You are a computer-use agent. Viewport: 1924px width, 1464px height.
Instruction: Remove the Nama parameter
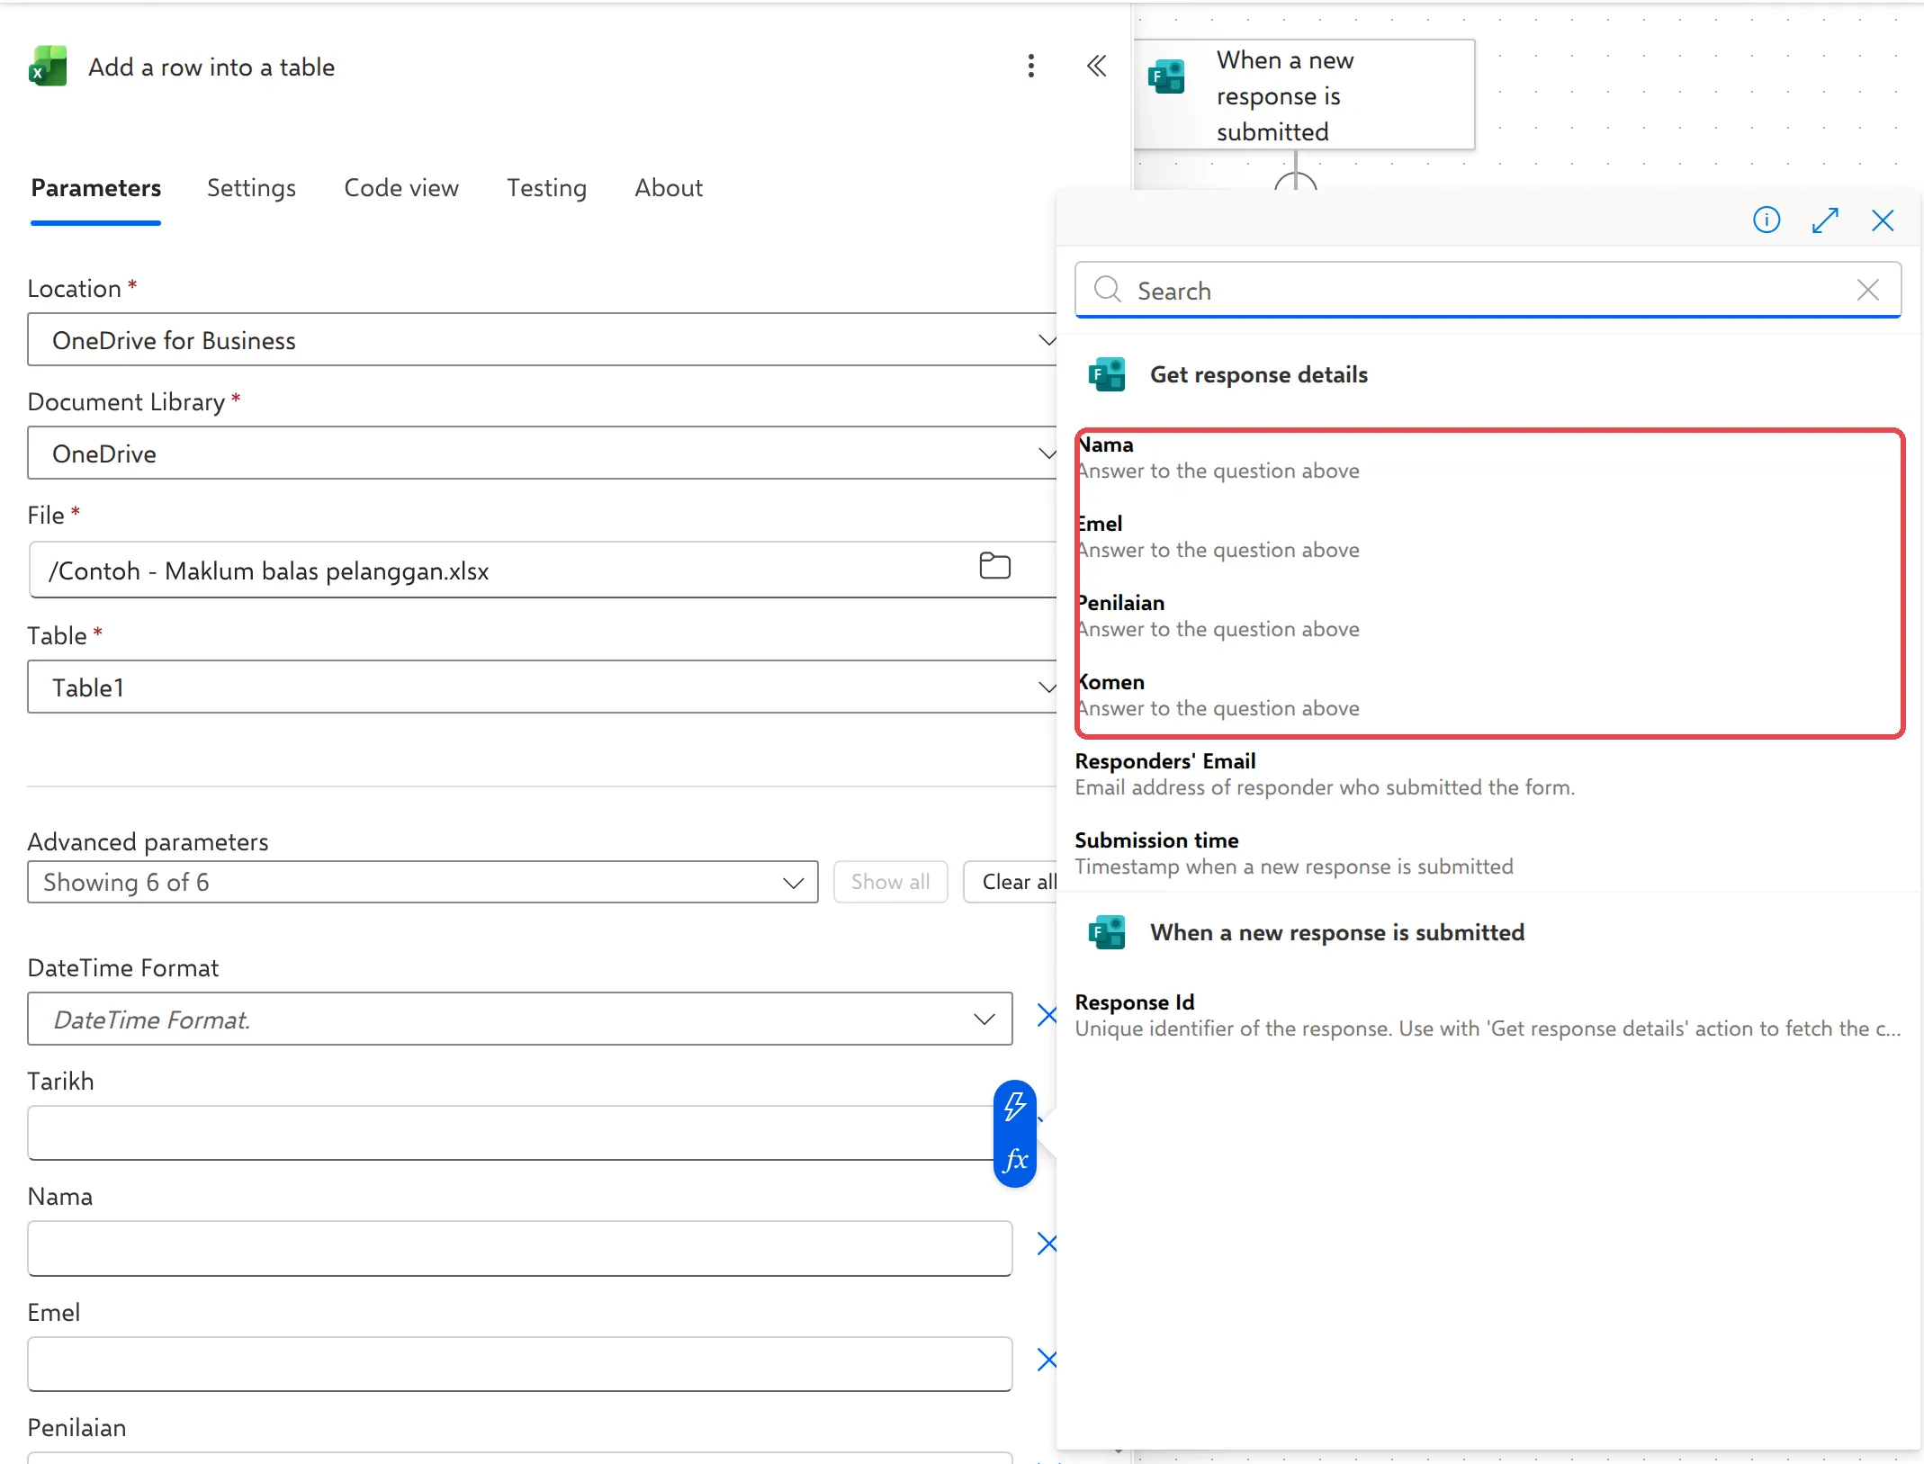click(1047, 1244)
